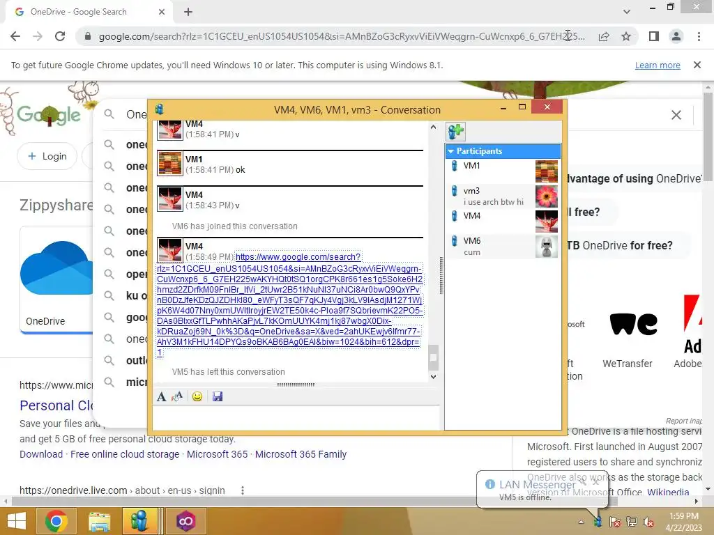Image resolution: width=714 pixels, height=535 pixels.
Task: Open a new Chrome tab
Action: click(188, 12)
